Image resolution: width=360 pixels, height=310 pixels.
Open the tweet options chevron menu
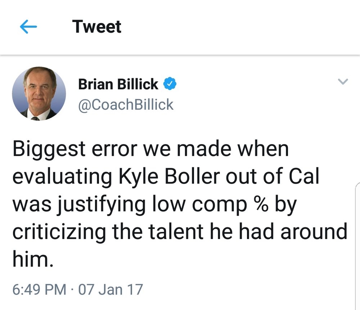point(343,81)
